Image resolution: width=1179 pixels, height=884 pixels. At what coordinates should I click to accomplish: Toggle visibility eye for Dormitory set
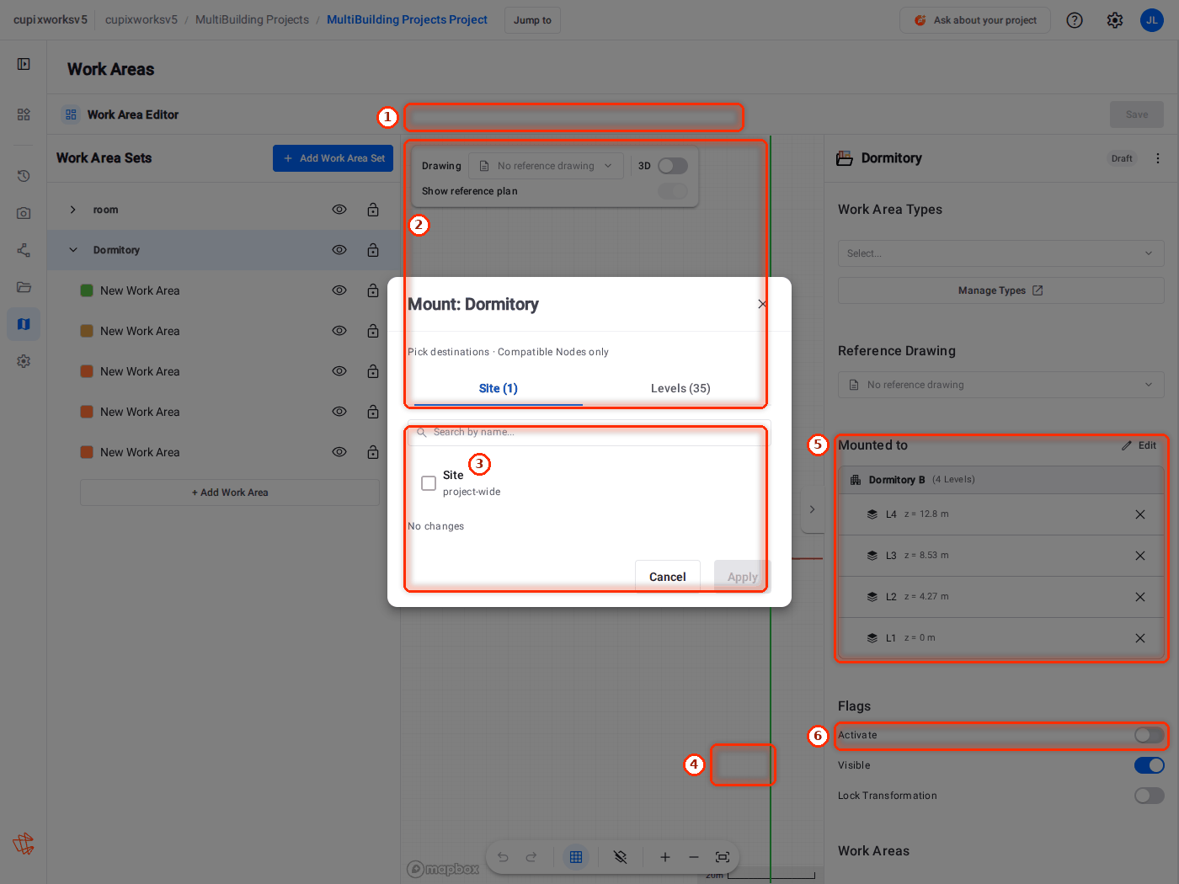[339, 250]
